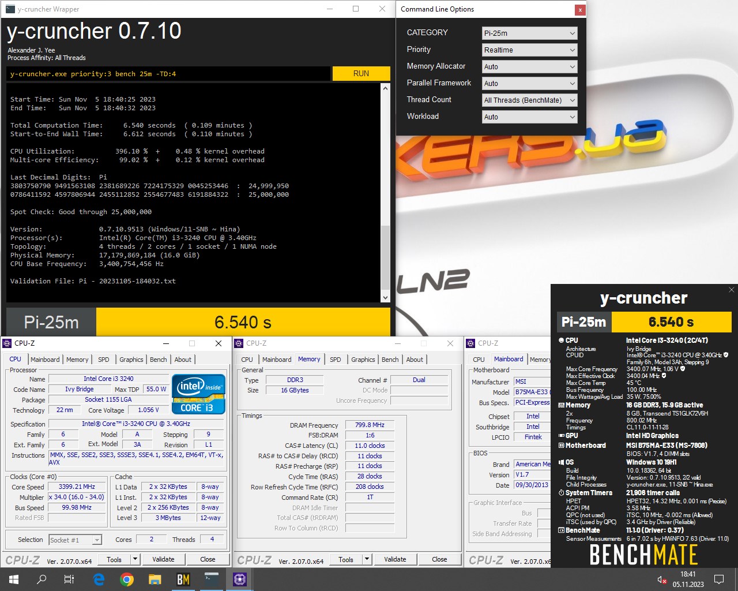Switch to CPU-Z taskbar icon

(x=240, y=579)
